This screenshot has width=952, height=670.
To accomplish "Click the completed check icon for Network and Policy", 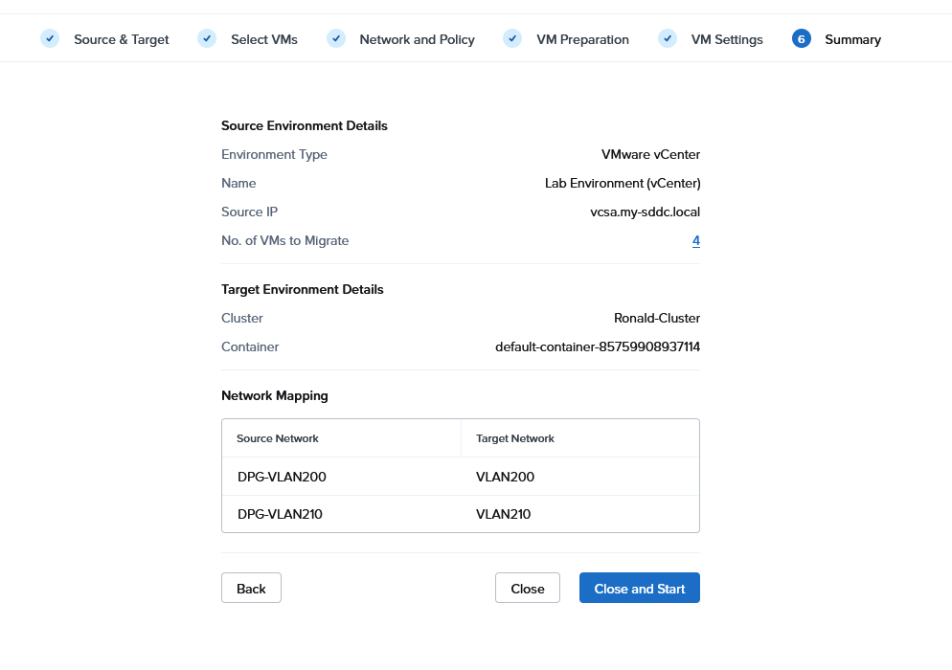I will (x=336, y=38).
